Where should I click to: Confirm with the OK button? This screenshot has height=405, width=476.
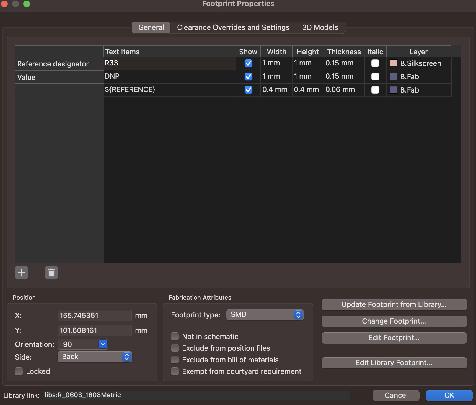click(x=449, y=395)
